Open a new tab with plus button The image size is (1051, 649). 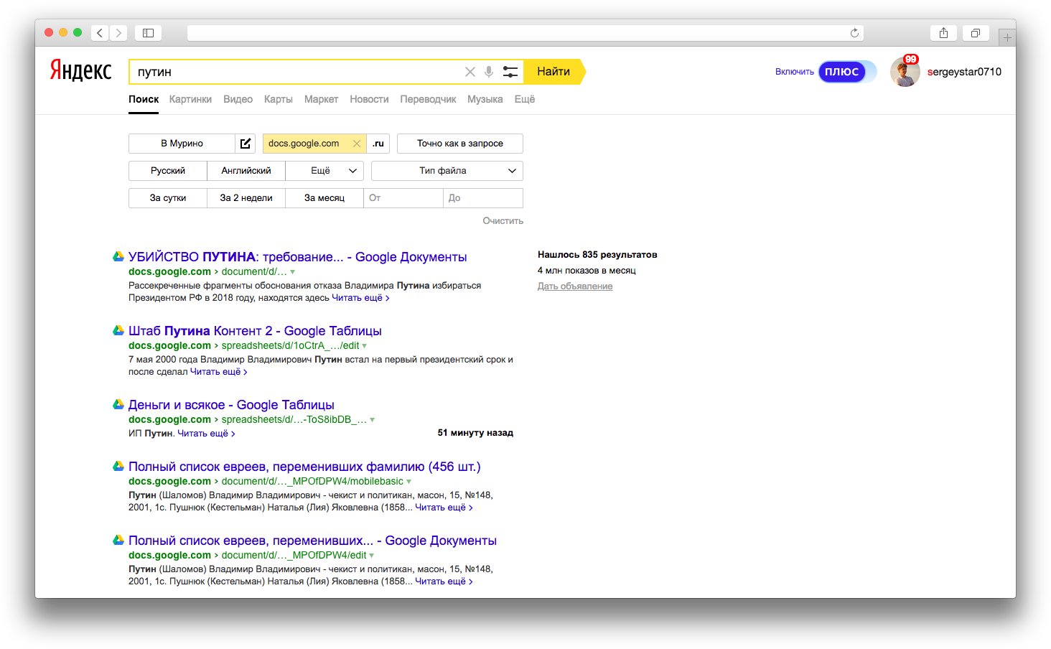click(1007, 37)
